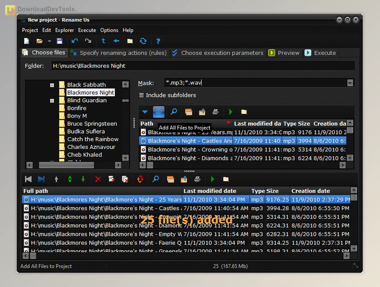This screenshot has width=380, height=287.
Task: Select Blackmore's Night - Crowning file in explorer
Action: (243, 149)
